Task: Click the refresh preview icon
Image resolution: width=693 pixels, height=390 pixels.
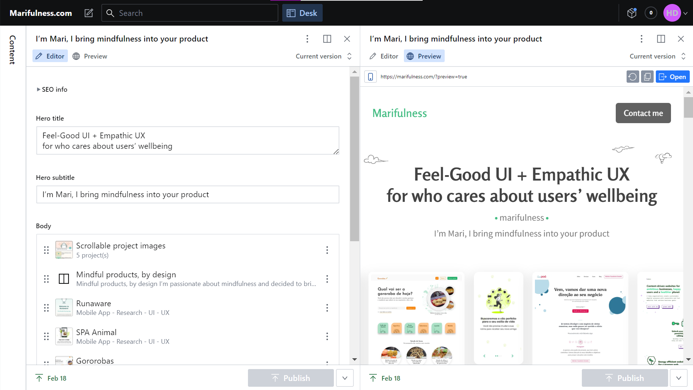Action: pos(633,77)
